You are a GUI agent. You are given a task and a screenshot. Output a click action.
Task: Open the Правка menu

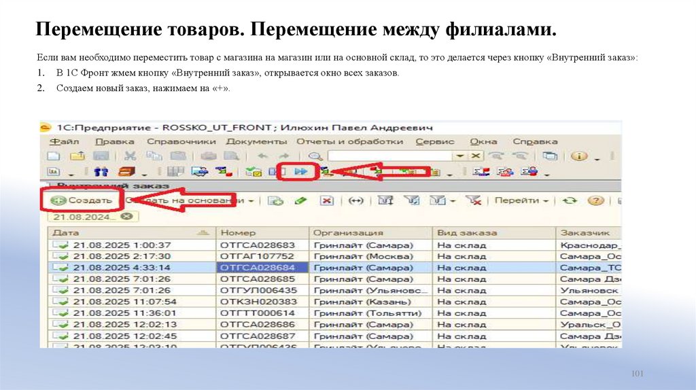[x=114, y=141]
